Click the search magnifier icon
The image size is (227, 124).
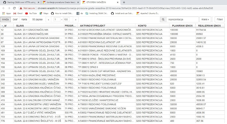coord(163,20)
